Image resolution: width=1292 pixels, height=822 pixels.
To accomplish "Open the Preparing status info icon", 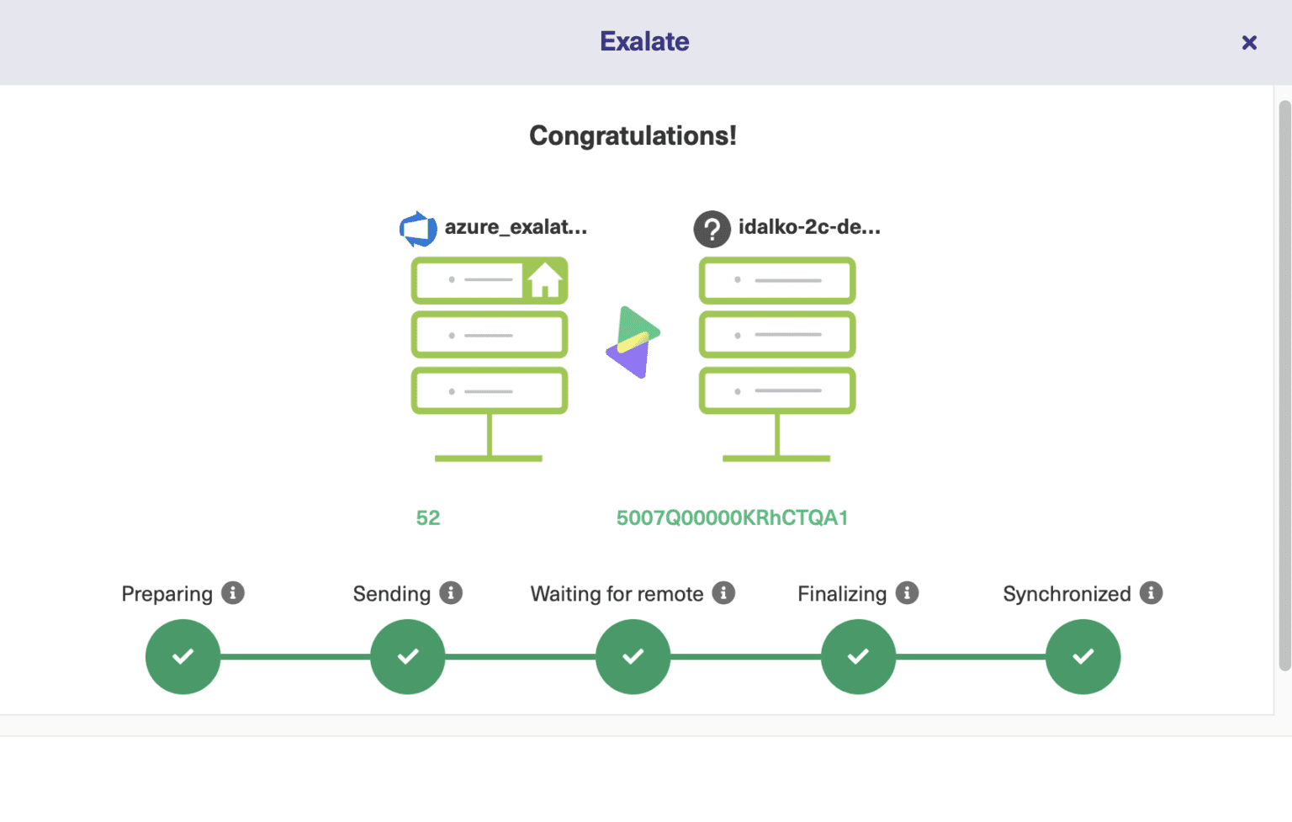I will pos(234,593).
